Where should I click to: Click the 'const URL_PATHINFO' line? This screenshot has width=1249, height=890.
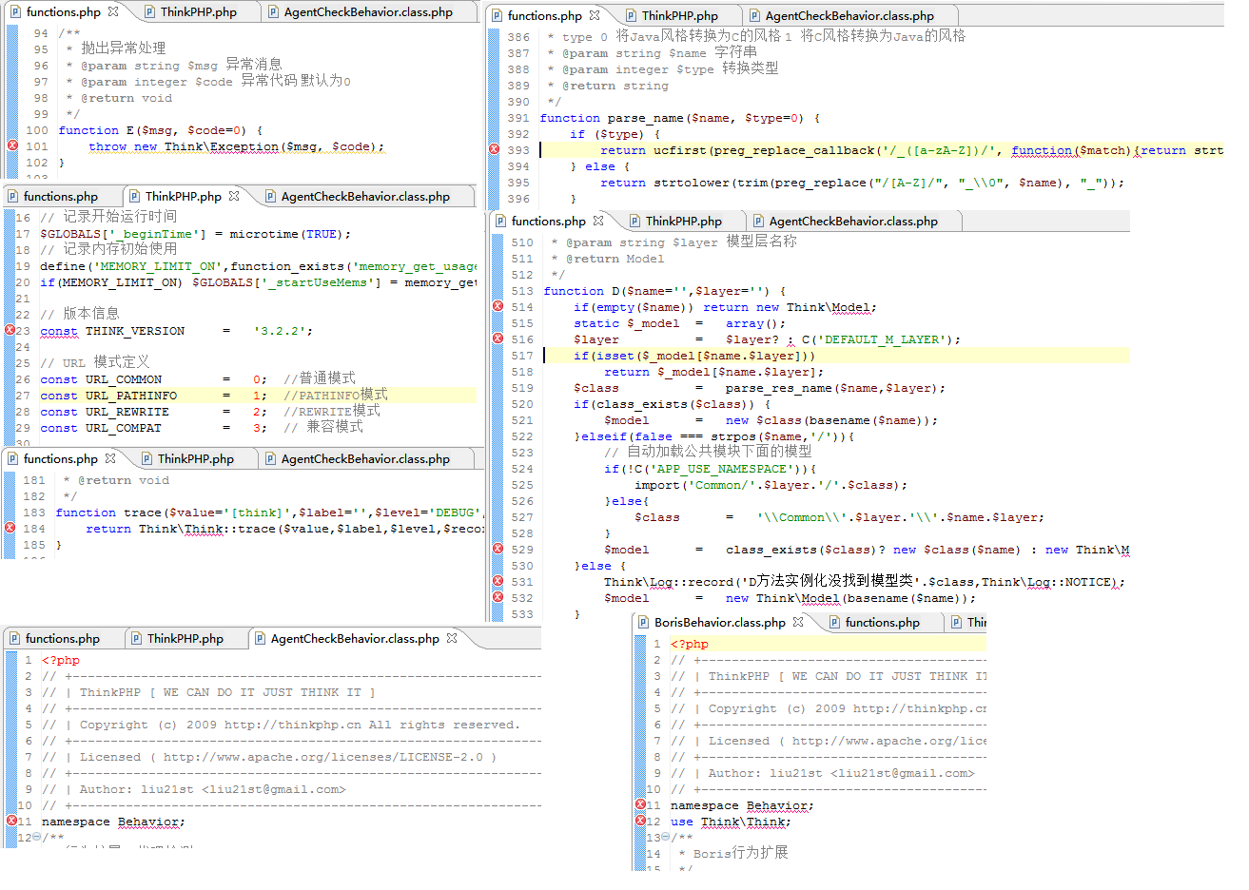tap(214, 396)
